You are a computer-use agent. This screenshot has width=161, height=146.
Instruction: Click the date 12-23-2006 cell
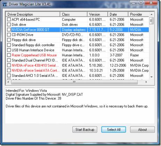pyautogui.click(x=118, y=65)
